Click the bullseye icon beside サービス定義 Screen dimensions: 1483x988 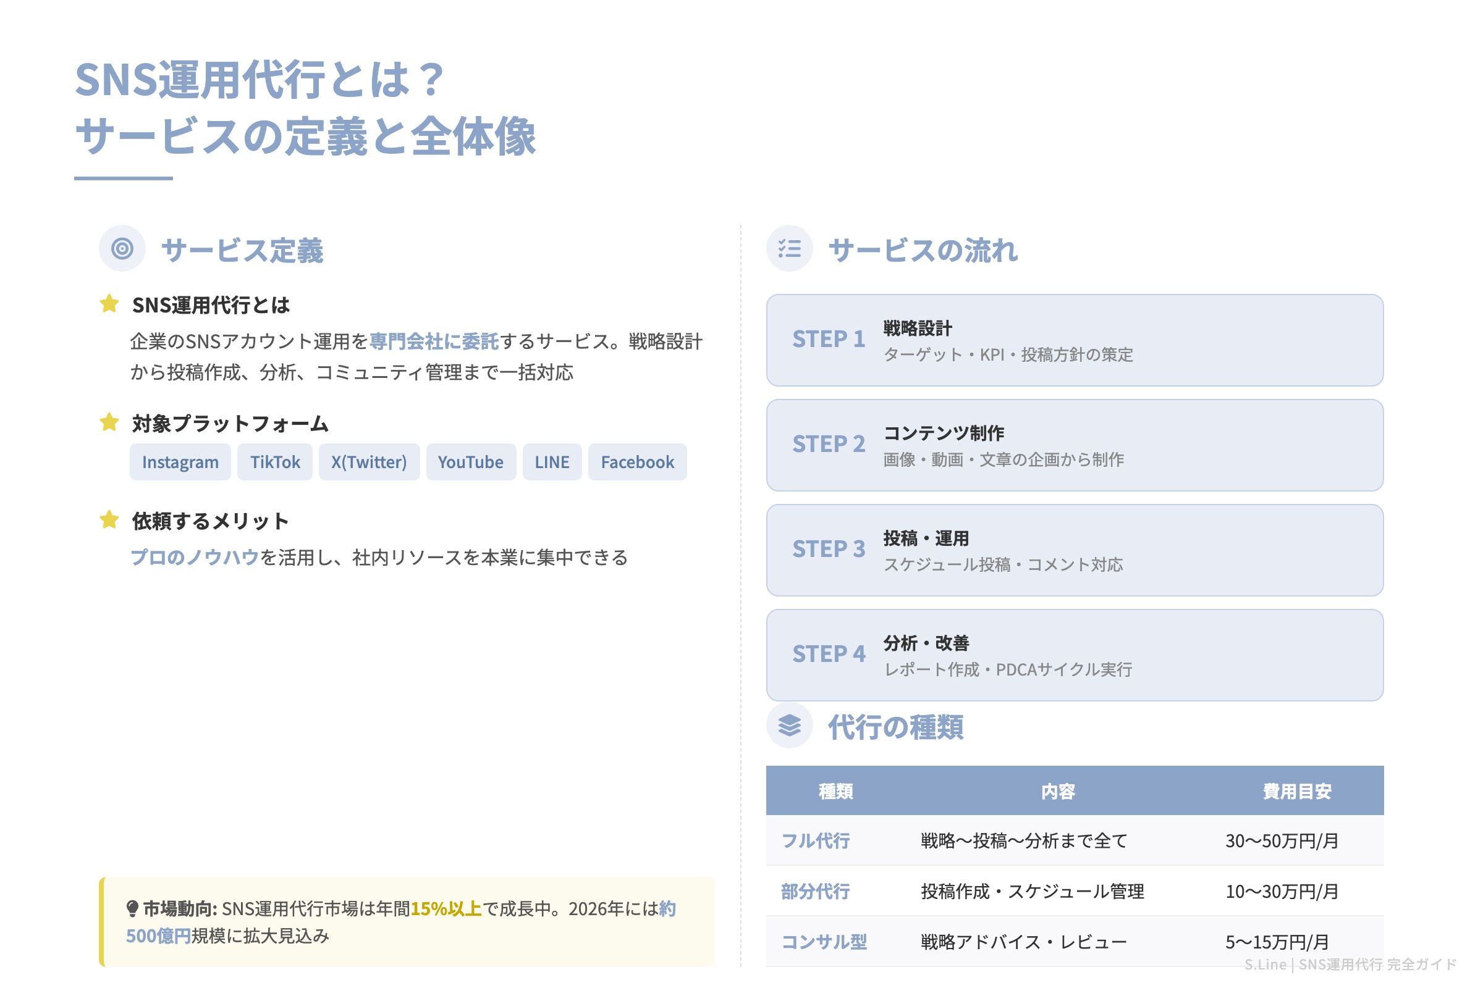[122, 249]
